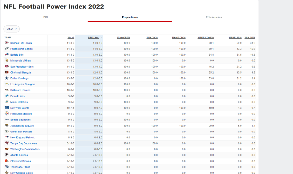The width and height of the screenshot is (293, 174).
Task: Click the Green Bay Packers logo icon
Action: pos(7,132)
